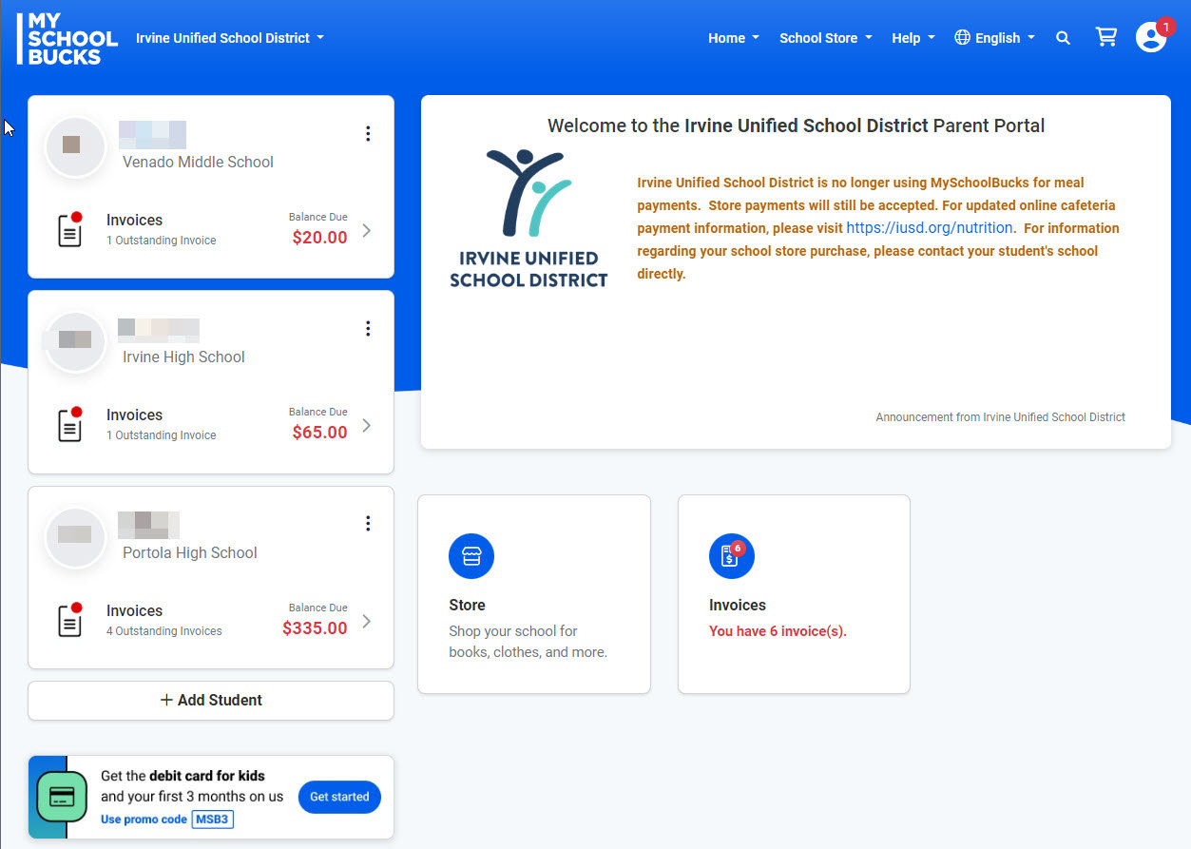The height and width of the screenshot is (849, 1191).
Task: Open the School Store dropdown menu
Action: (826, 38)
